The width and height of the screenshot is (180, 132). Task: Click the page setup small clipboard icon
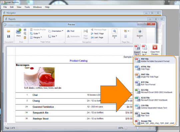coord(25,37)
